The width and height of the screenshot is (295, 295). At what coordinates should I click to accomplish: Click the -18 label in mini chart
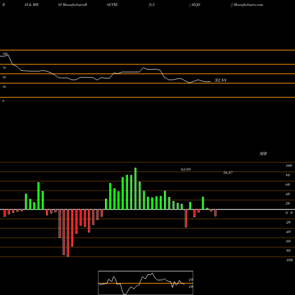(x=191, y=280)
